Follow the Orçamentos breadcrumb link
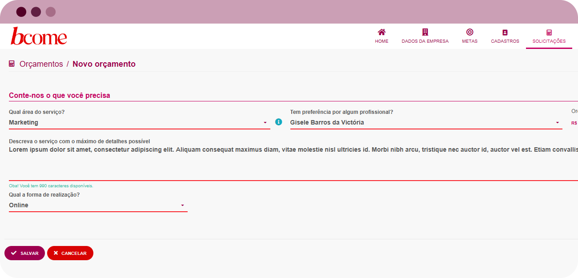Screen dimensions: 578x278 click(41, 64)
